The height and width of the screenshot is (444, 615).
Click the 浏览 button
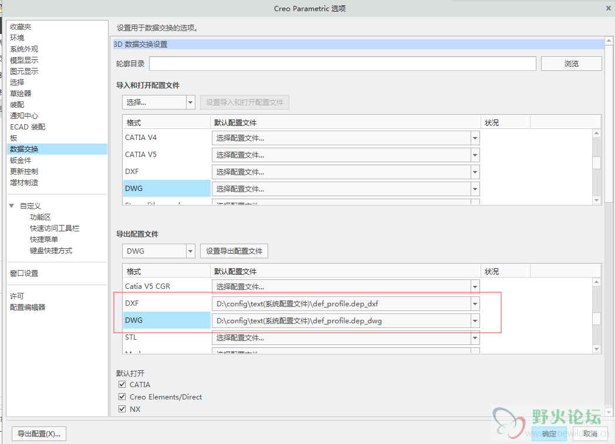[x=571, y=63]
